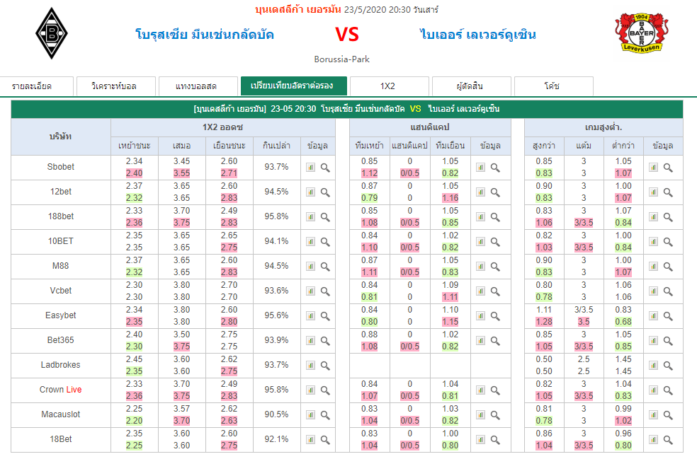Click Borussia Mönchengladbach team logo
This screenshot has width=697, height=459.
point(52,33)
